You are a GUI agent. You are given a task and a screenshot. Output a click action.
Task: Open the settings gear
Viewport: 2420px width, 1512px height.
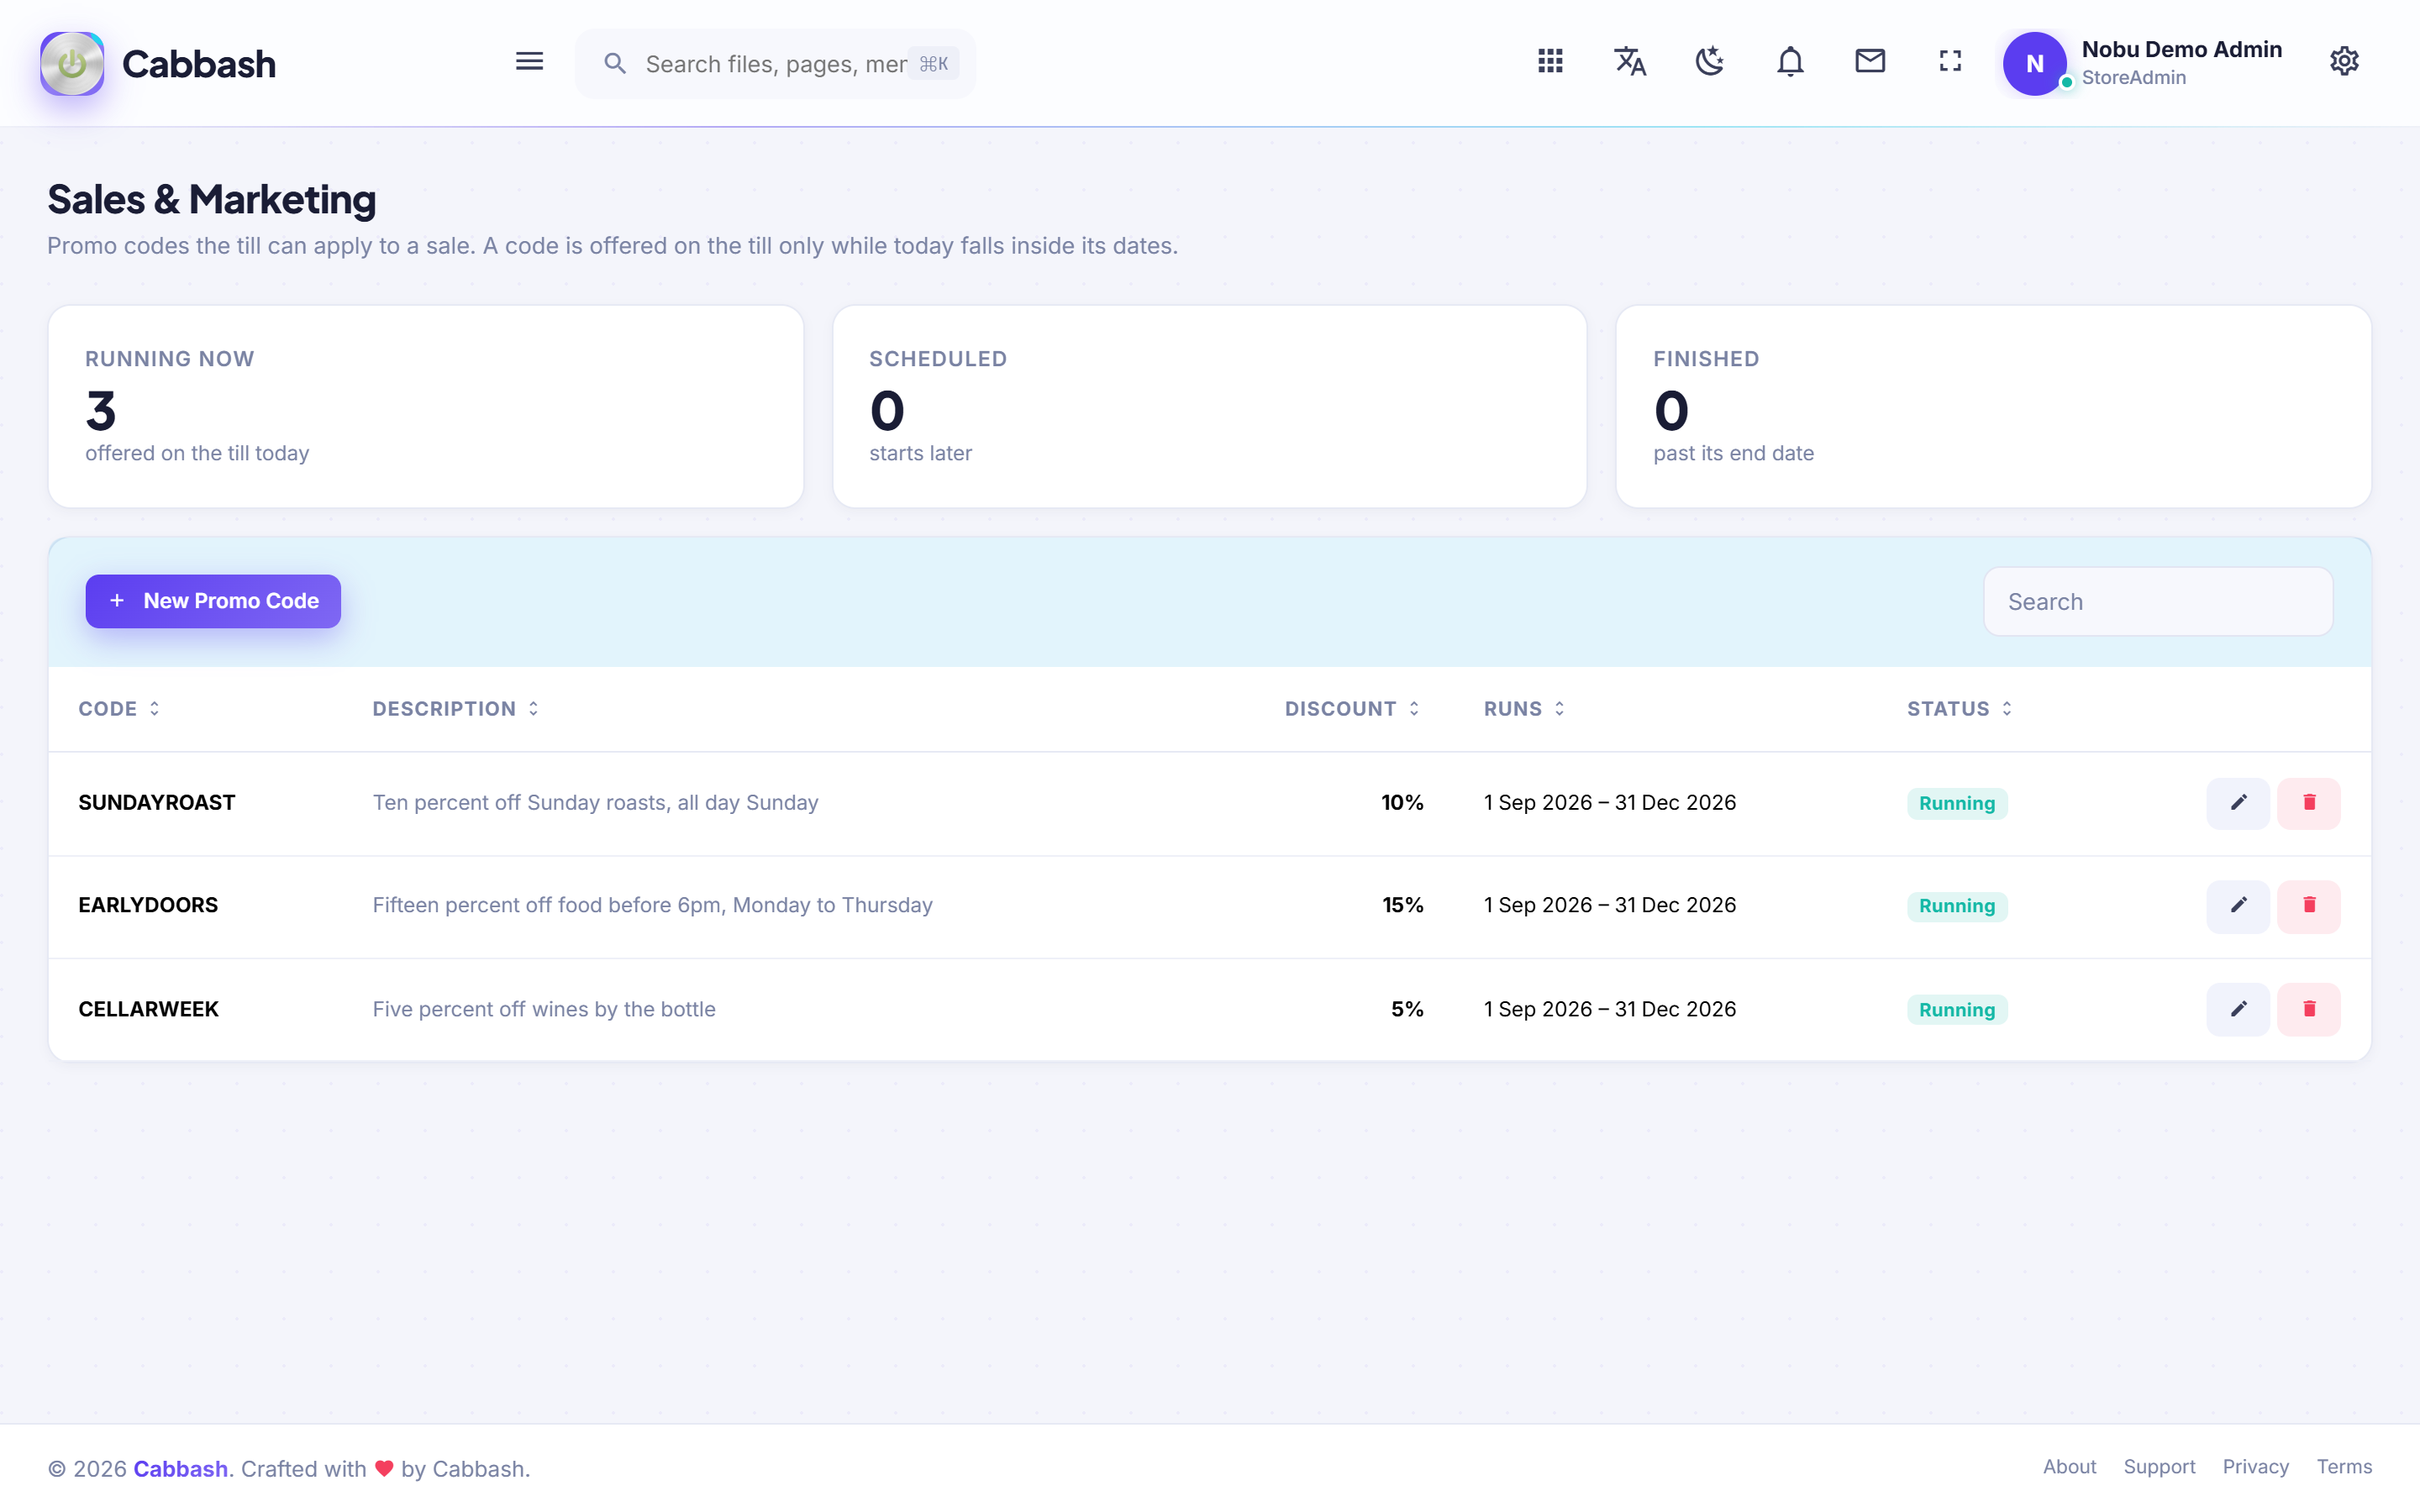(2344, 62)
